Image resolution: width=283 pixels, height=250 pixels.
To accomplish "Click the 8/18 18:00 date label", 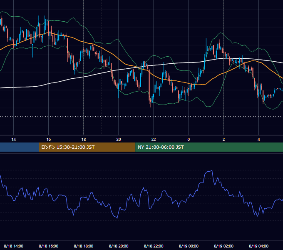I will tap(84, 246).
